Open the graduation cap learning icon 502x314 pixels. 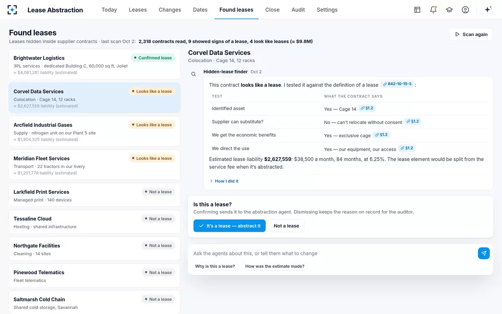(449, 10)
